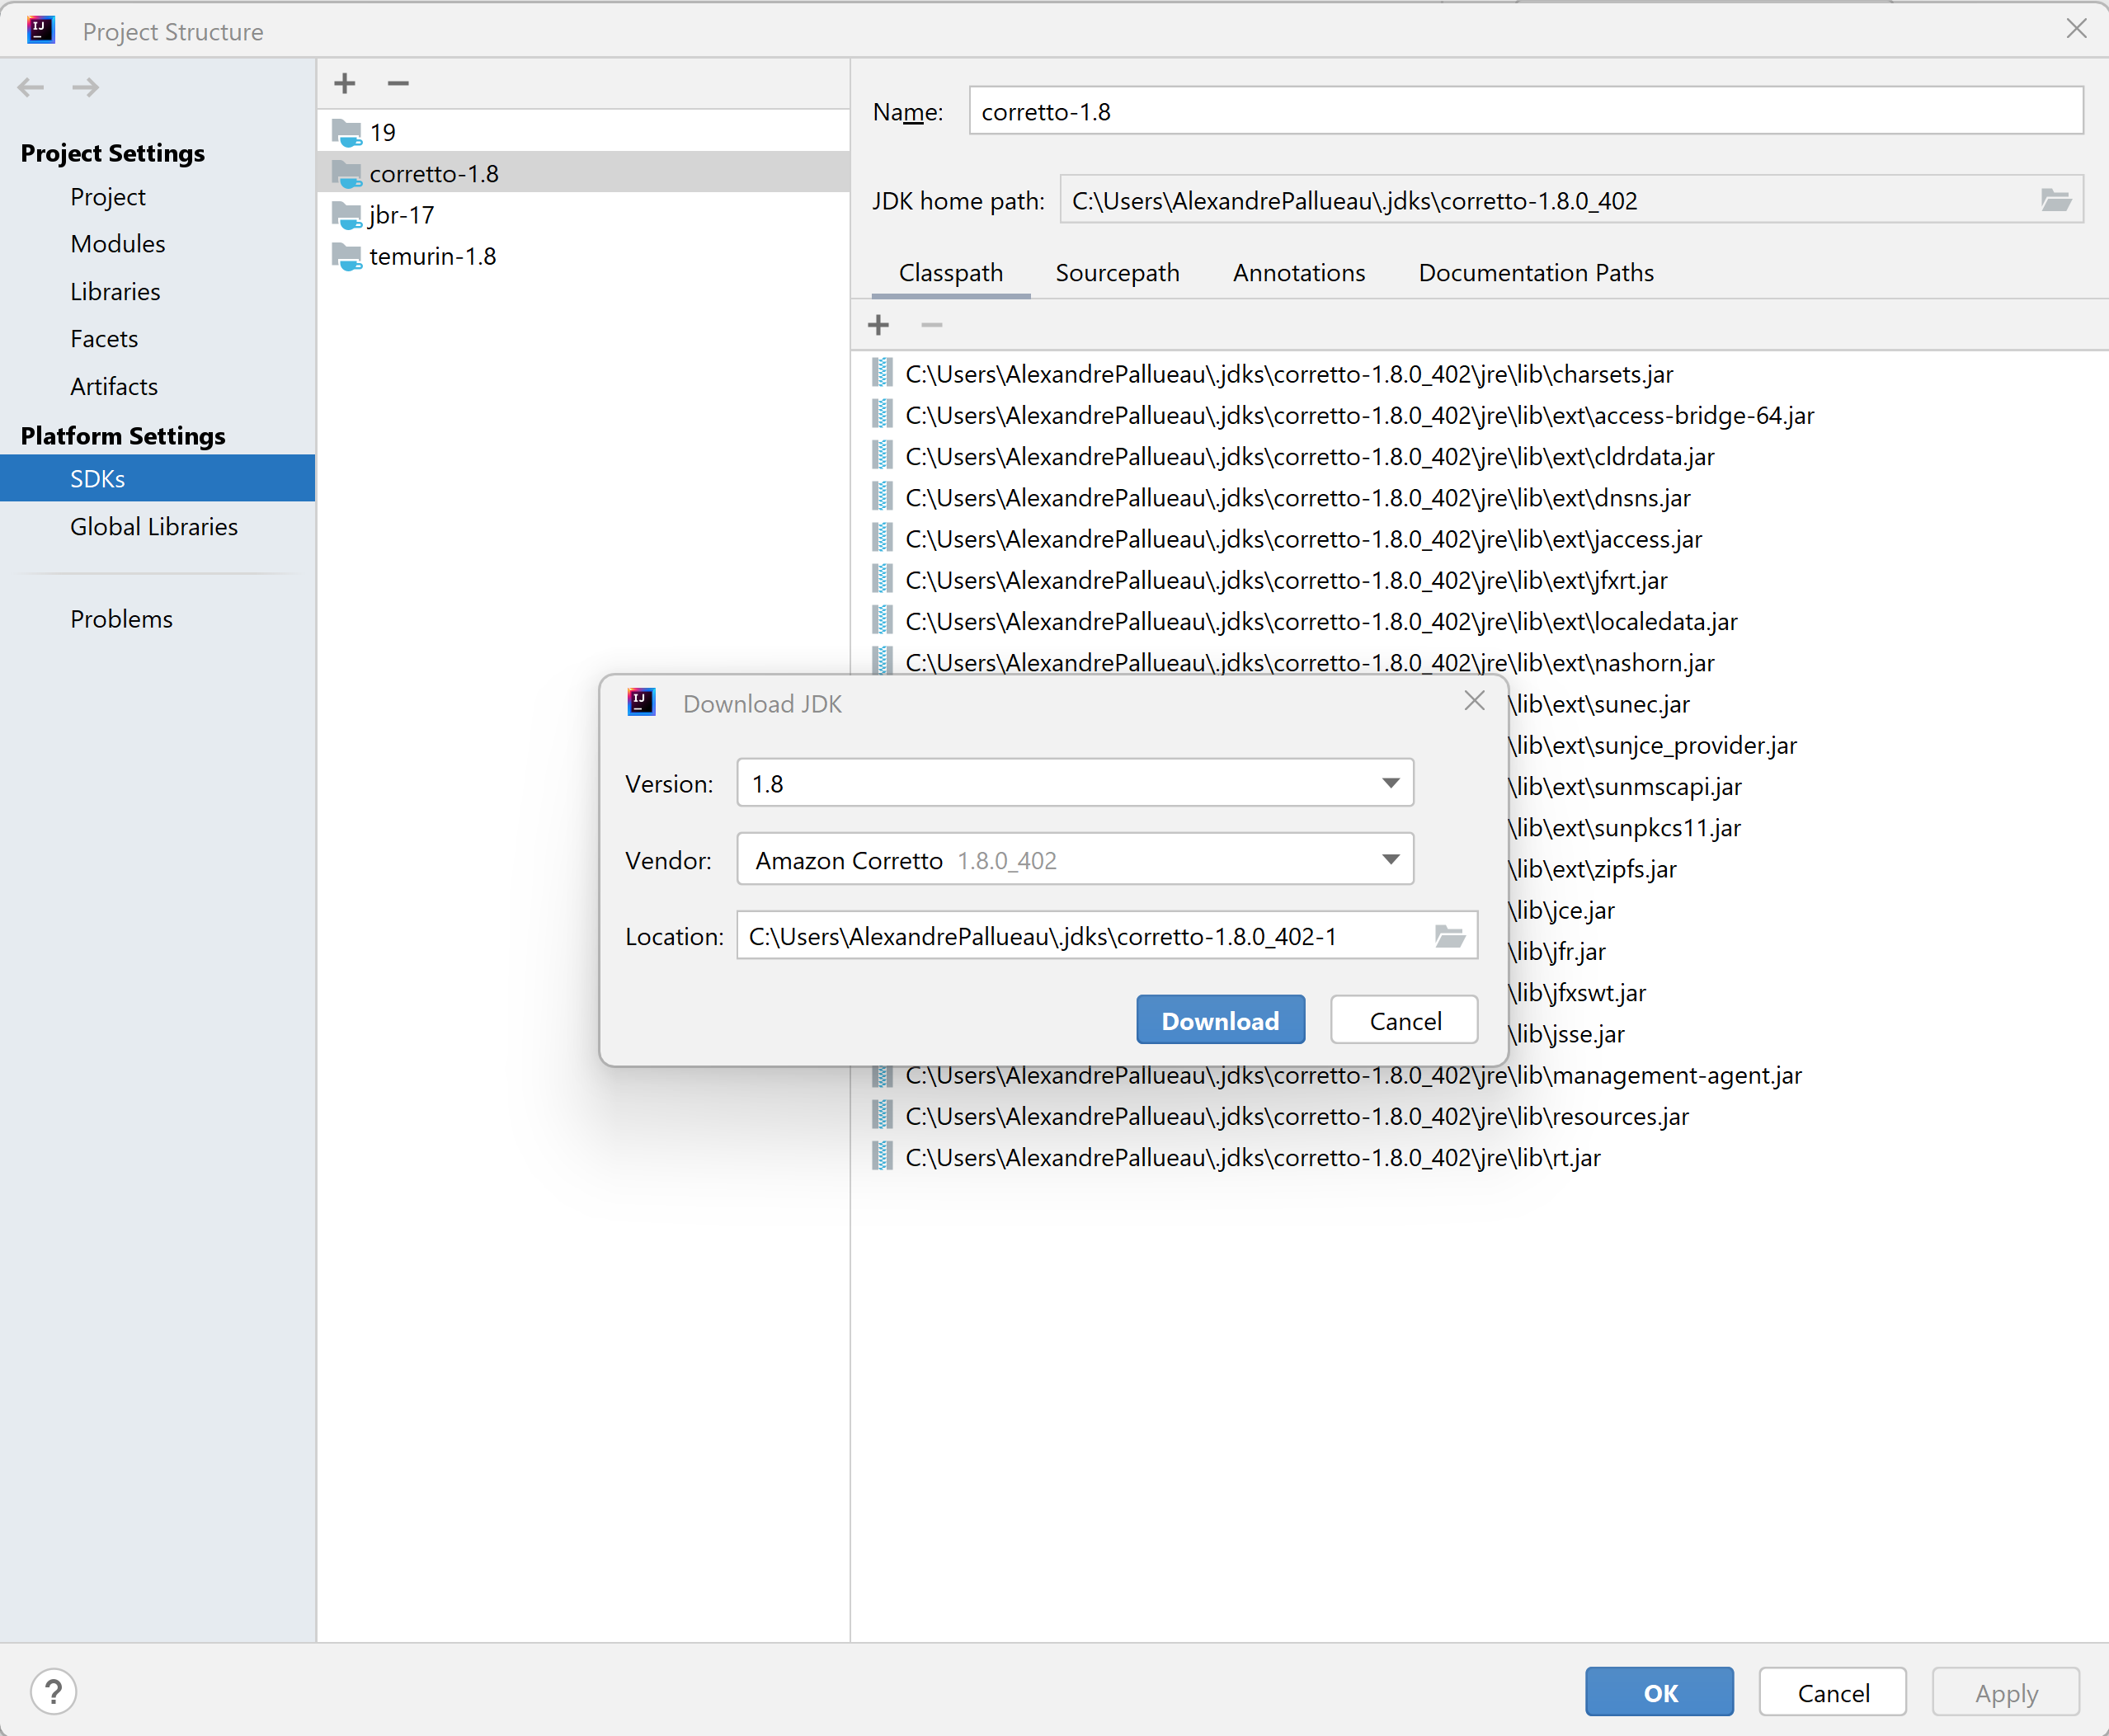
Task: Cancel the Download JDK dialog
Action: 1404,1020
